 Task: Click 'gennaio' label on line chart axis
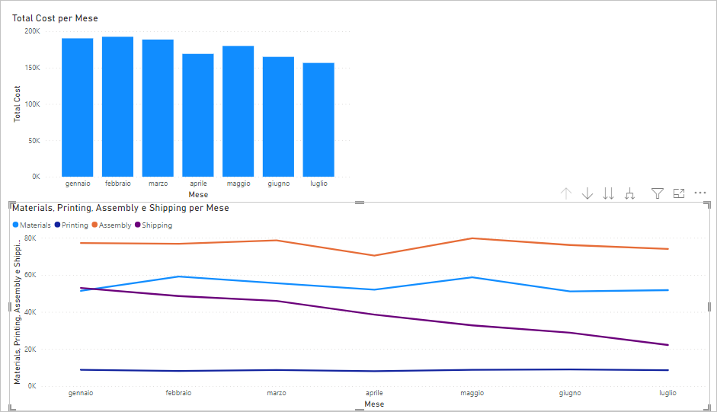[81, 393]
